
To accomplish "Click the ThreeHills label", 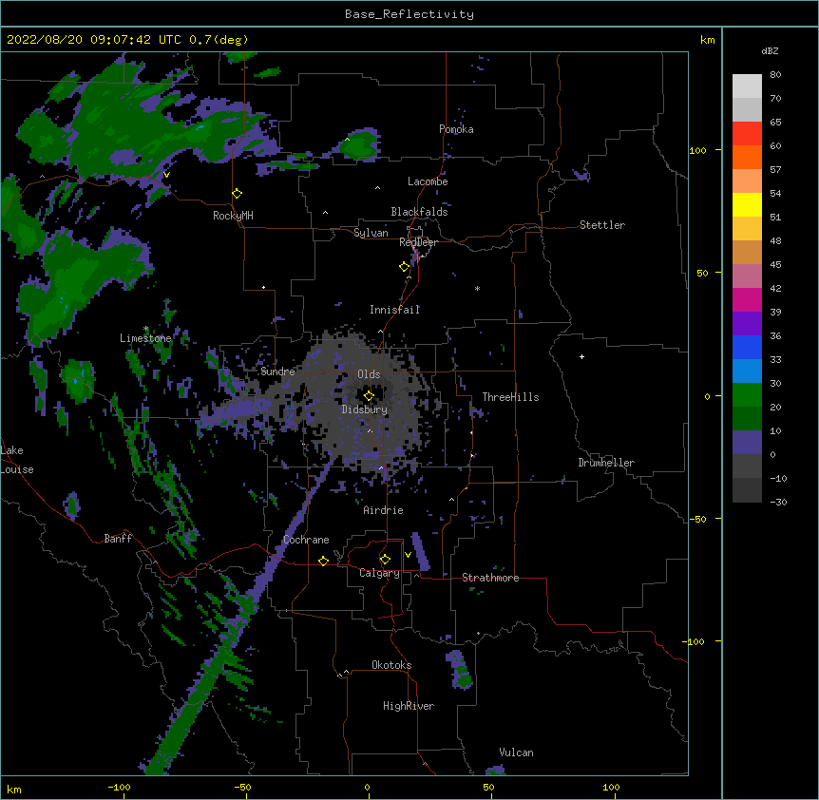I will 510,397.
